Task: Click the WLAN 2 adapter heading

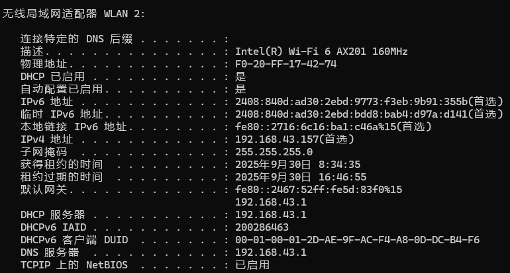Action: 75,13
